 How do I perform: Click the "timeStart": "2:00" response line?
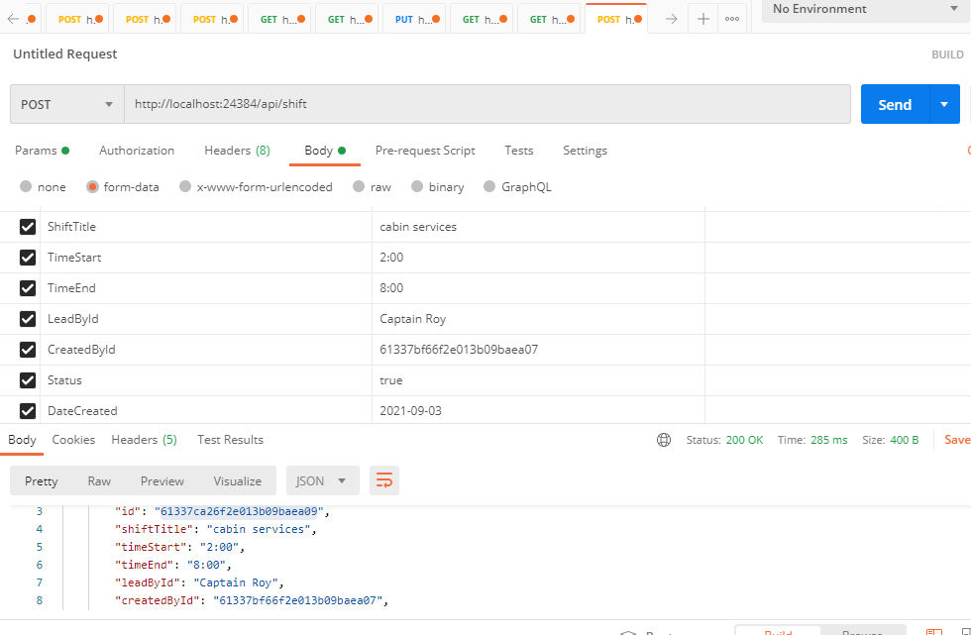pyautogui.click(x=180, y=547)
